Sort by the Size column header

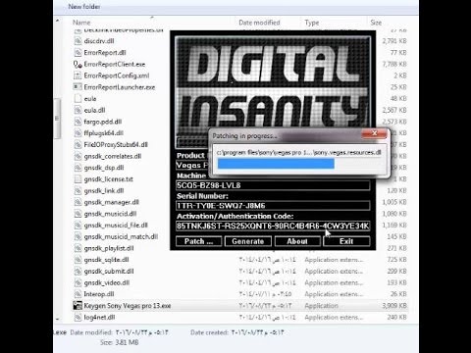click(376, 23)
